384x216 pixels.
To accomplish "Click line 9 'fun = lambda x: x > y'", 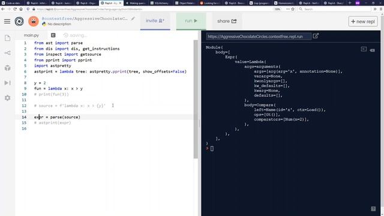I will coord(58,88).
